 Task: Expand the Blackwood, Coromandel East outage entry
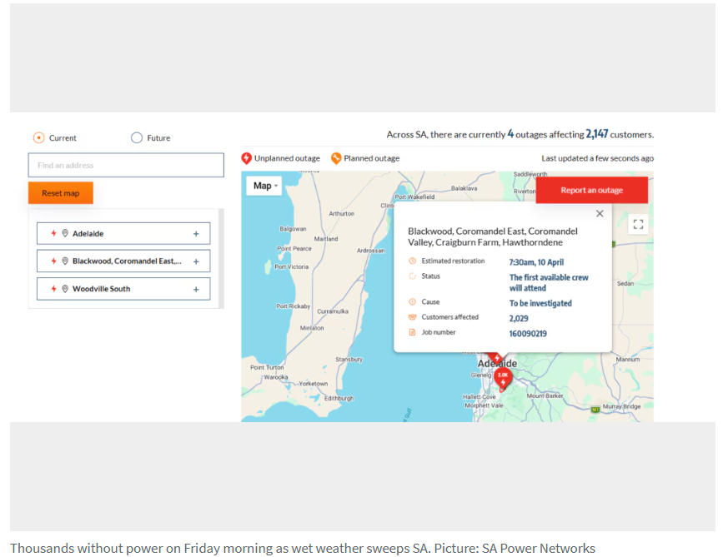pos(196,261)
